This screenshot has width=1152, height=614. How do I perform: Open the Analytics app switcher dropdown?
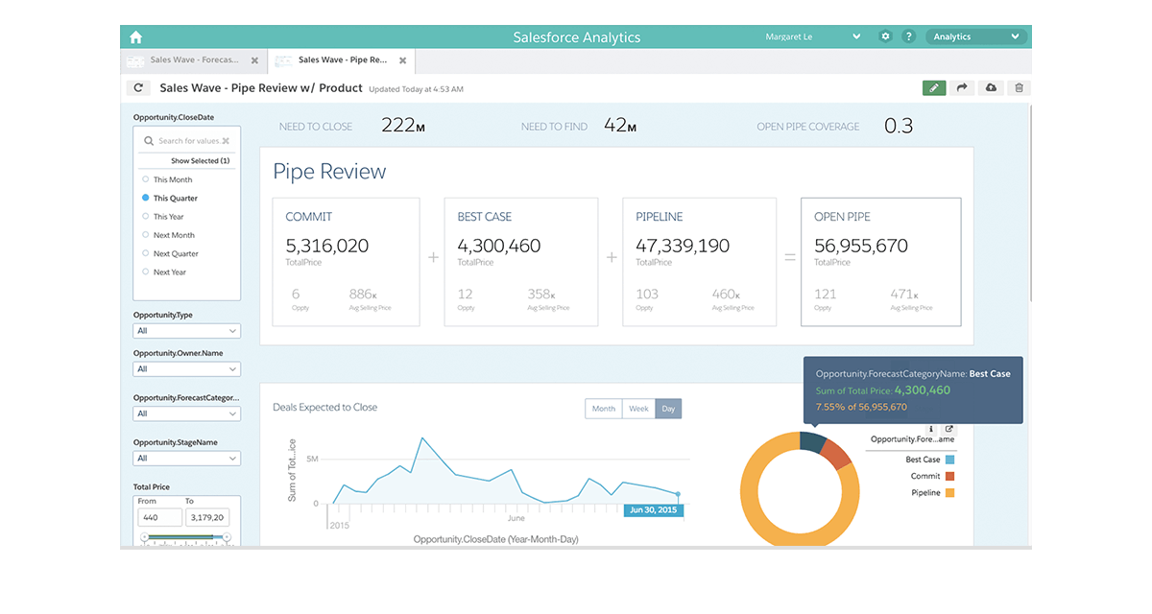pyautogui.click(x=976, y=37)
